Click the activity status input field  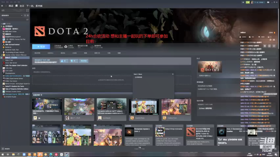[112, 72]
